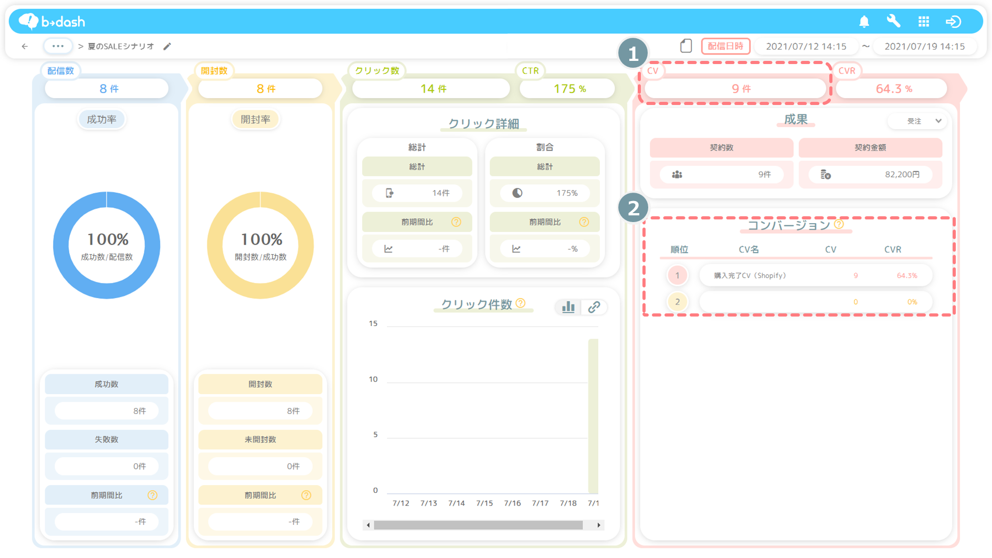Set end date 2021/07/19 14:15

[x=924, y=46]
